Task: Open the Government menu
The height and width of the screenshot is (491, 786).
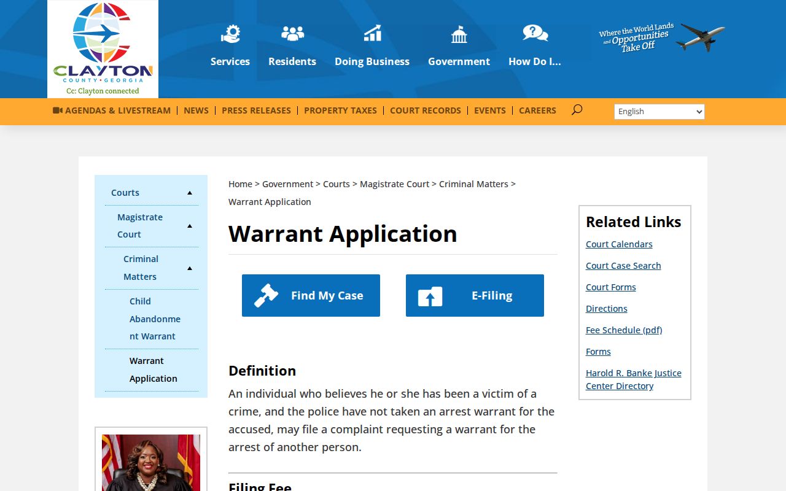Action: (459, 61)
